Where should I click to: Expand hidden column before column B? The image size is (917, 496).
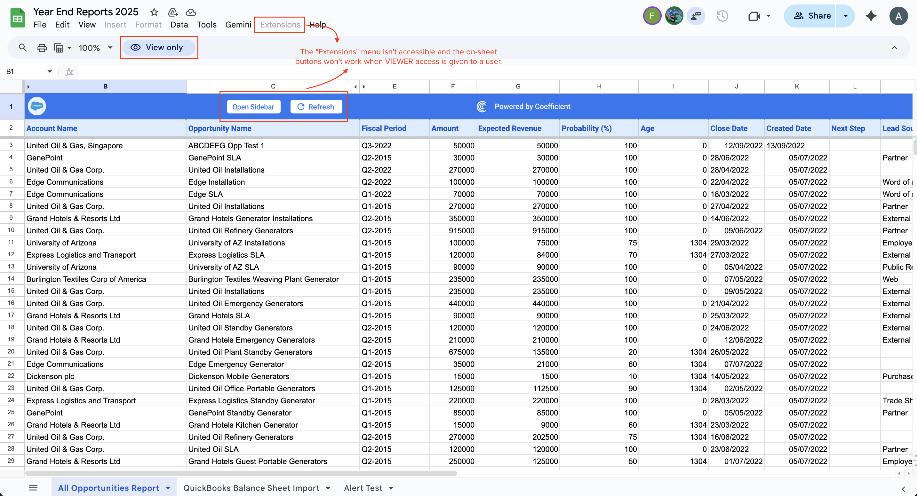click(x=28, y=86)
